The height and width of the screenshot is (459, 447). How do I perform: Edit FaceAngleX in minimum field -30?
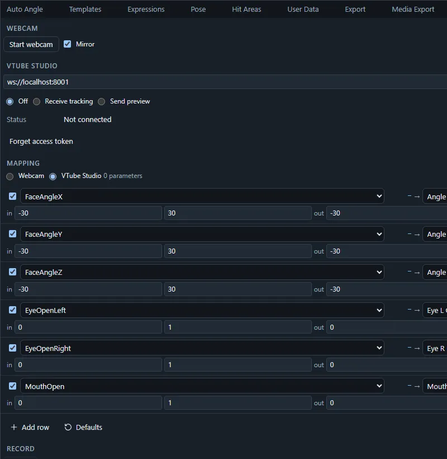88,213
